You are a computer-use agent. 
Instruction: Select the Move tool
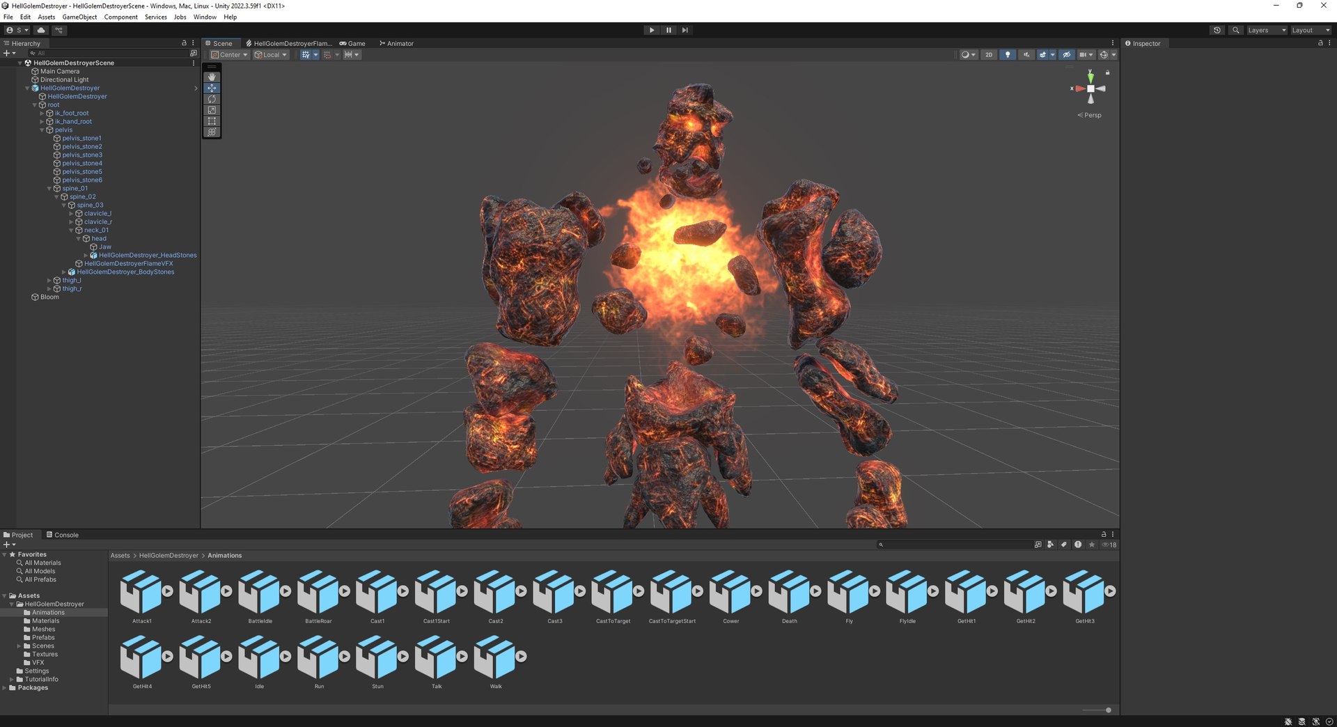click(212, 88)
